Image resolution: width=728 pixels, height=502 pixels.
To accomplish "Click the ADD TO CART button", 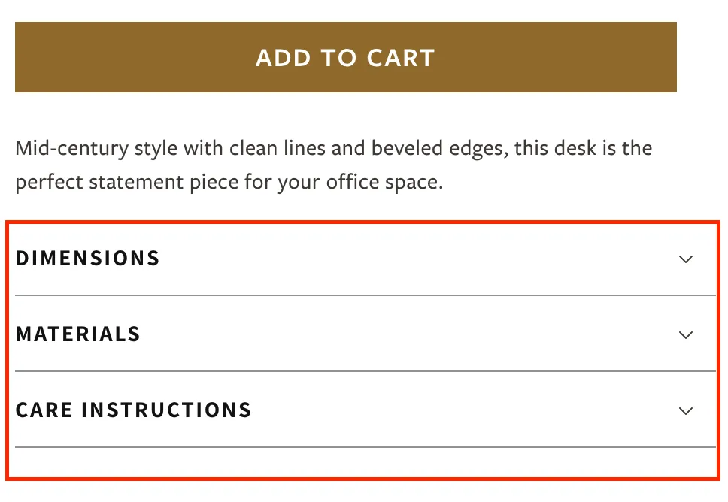I will click(x=345, y=57).
